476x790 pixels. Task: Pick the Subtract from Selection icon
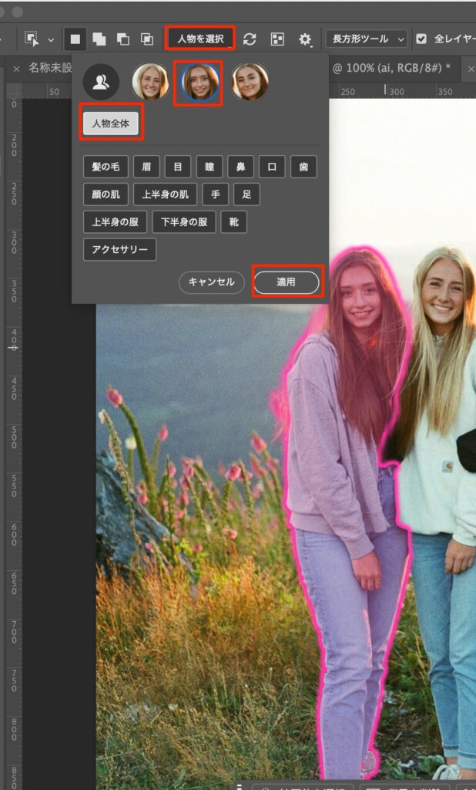[x=122, y=39]
